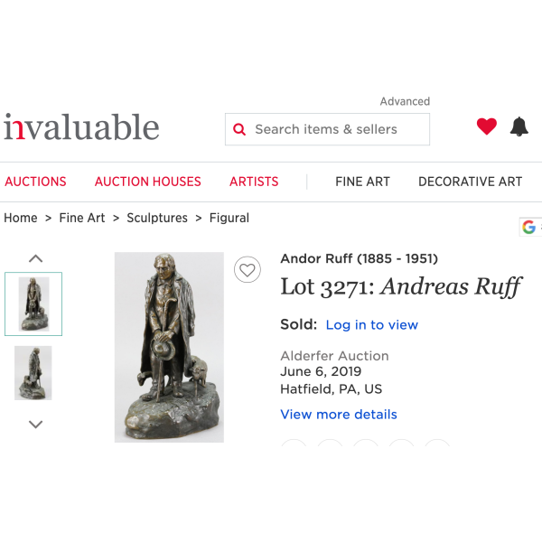Screen dimensions: 542x542
Task: Open the Decorative Art category
Action: click(471, 182)
